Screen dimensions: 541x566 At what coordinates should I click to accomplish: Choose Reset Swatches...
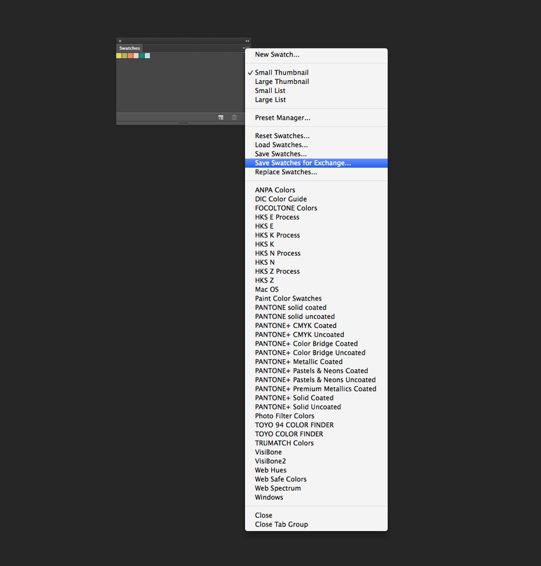pyautogui.click(x=316, y=136)
